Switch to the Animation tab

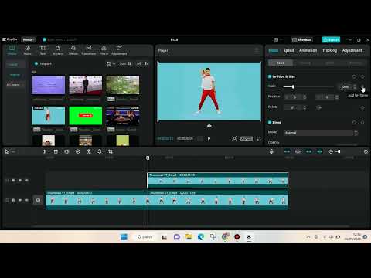click(x=308, y=50)
